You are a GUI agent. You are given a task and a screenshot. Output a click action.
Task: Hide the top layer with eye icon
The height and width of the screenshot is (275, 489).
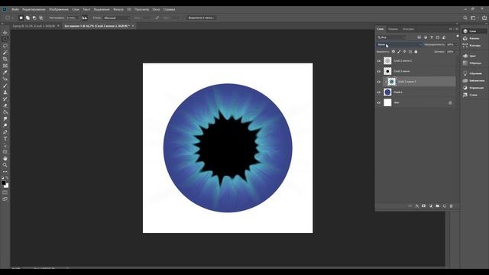click(379, 61)
